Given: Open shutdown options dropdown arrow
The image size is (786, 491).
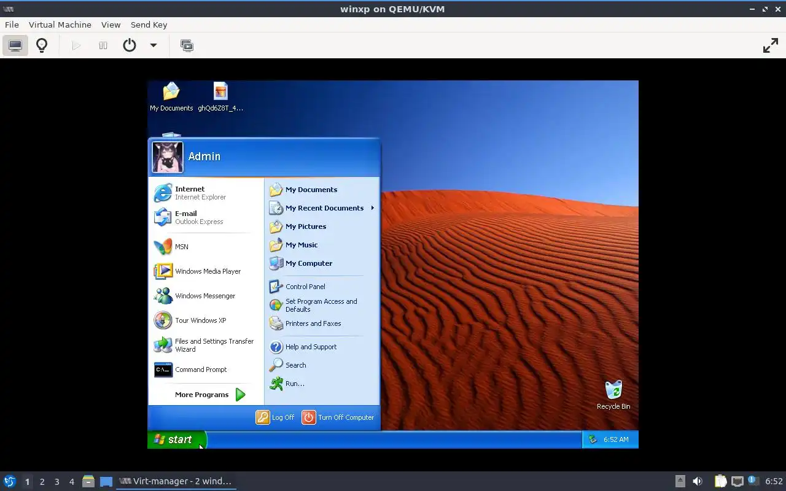Looking at the screenshot, I should 154,45.
